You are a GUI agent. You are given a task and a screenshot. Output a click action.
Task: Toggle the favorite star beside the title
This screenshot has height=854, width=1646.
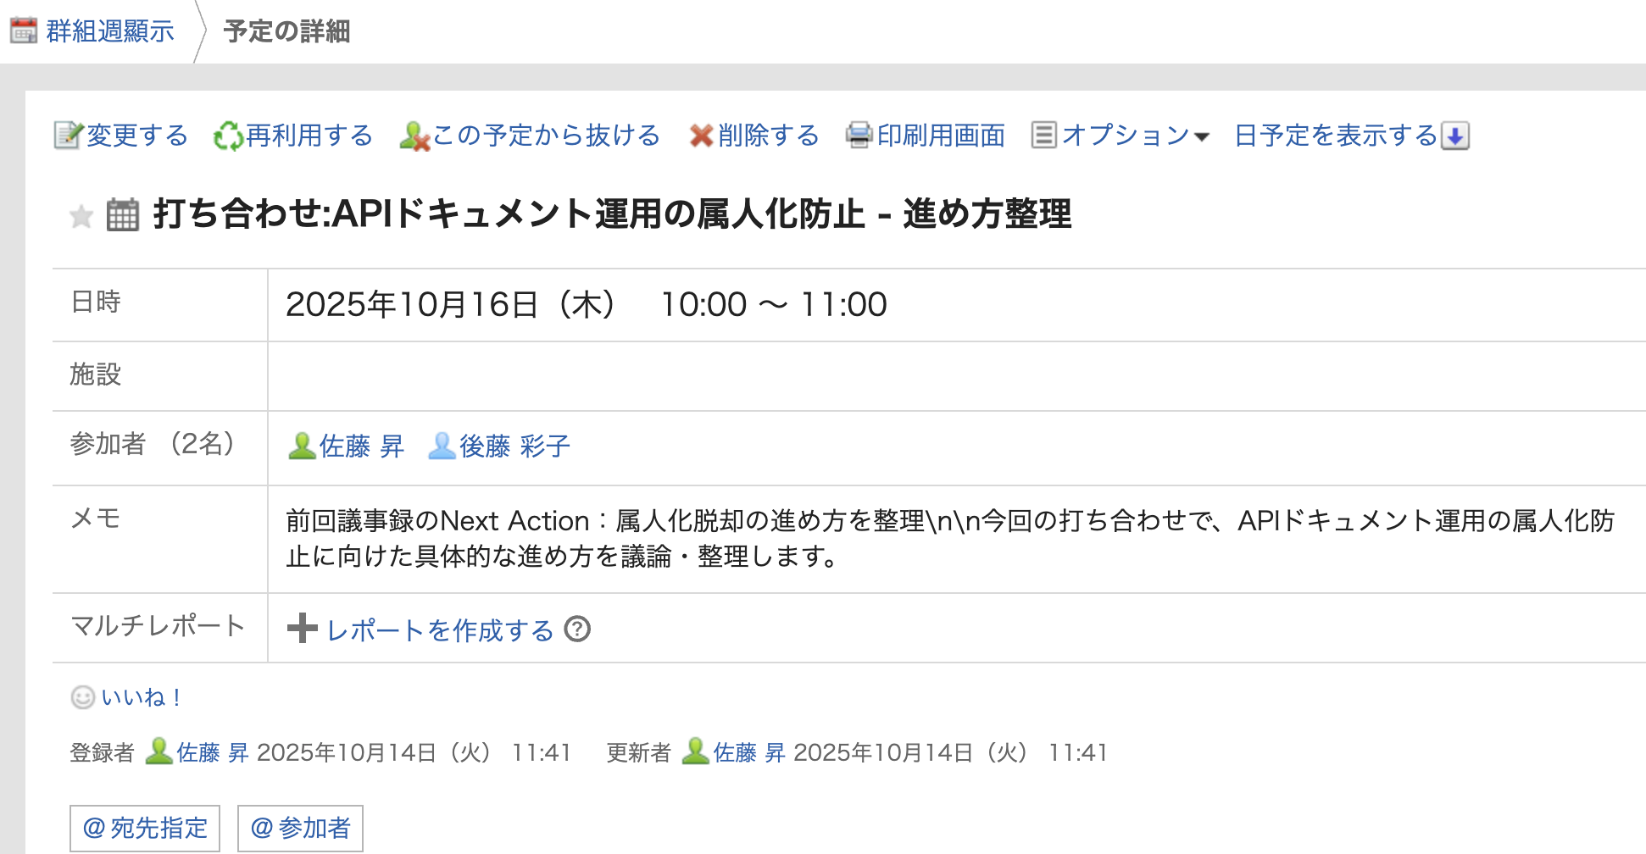(x=81, y=216)
